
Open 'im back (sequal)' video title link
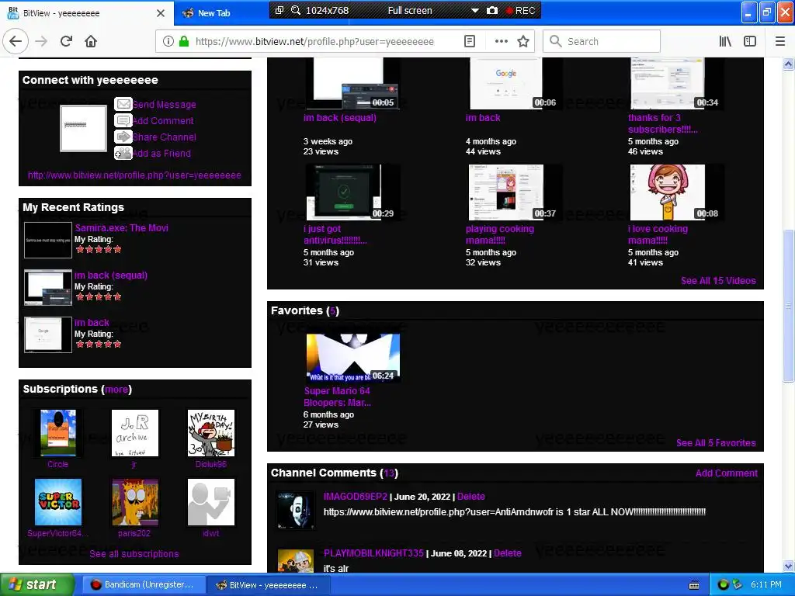point(340,118)
